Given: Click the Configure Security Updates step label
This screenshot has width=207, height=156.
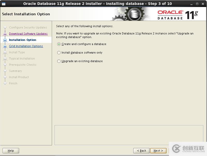Looking at the screenshot, I should (x=28, y=27).
